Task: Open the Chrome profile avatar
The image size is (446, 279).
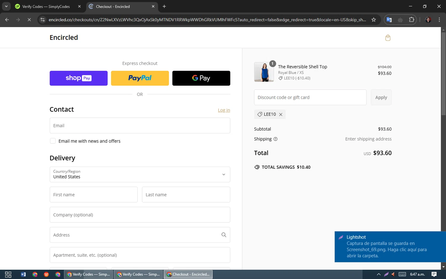Action: [428, 20]
